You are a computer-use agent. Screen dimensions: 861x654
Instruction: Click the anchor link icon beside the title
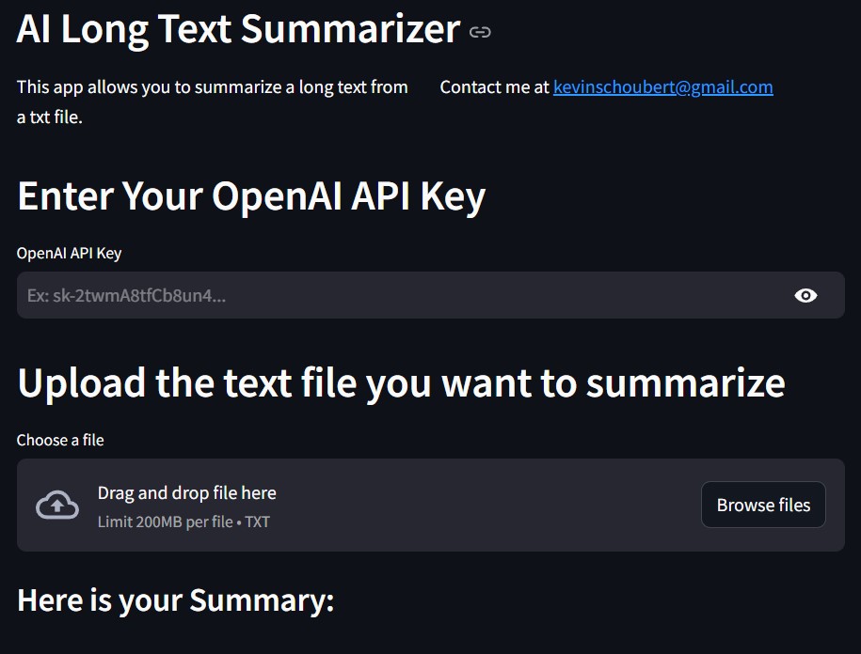pyautogui.click(x=480, y=32)
